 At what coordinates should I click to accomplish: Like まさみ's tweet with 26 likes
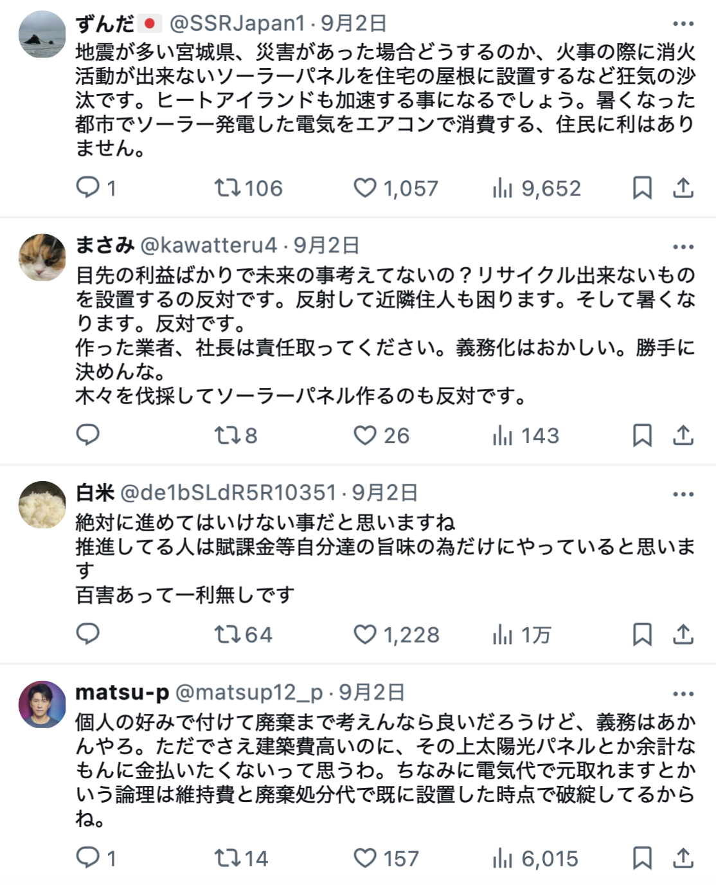365,435
